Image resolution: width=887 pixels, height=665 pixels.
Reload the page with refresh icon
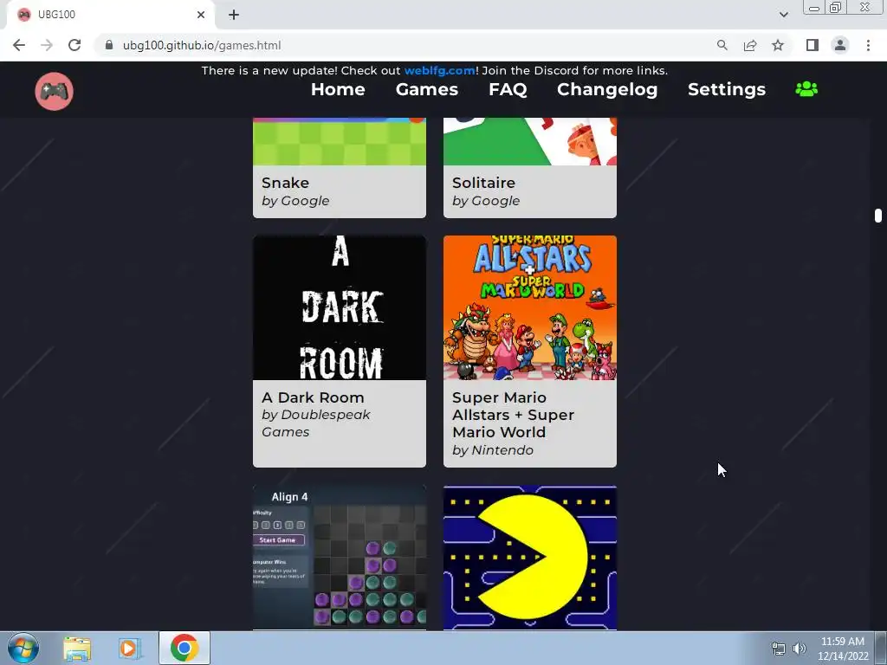74,45
